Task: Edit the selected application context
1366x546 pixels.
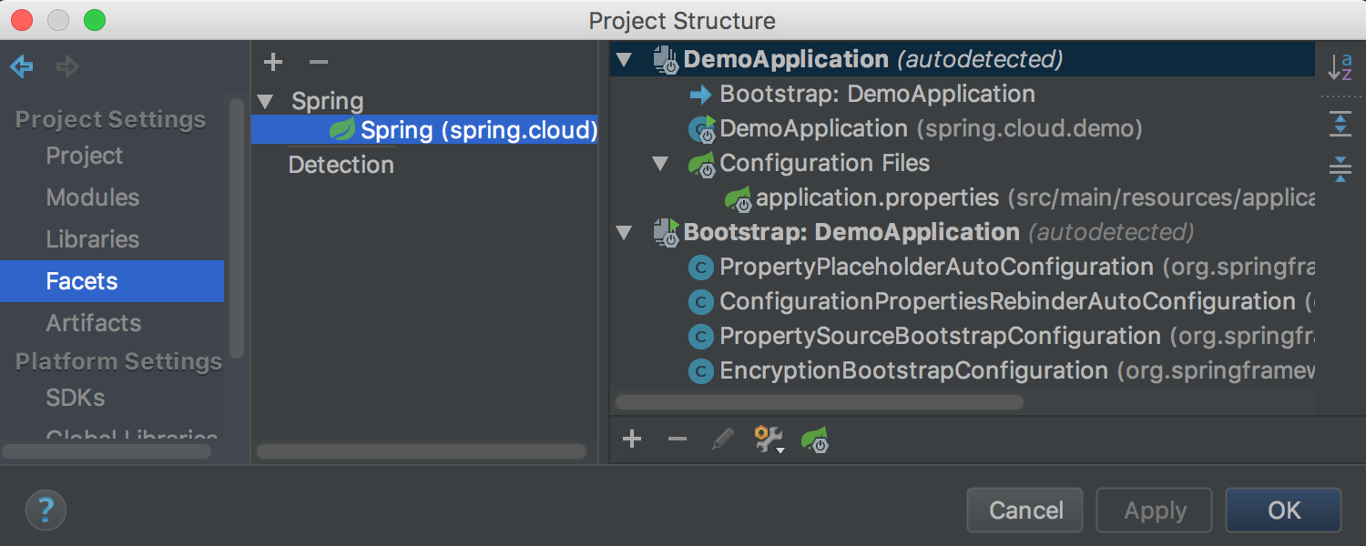Action: 722,440
